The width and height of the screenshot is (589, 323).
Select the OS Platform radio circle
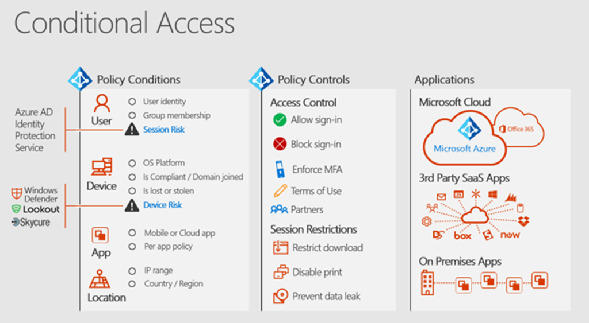132,163
